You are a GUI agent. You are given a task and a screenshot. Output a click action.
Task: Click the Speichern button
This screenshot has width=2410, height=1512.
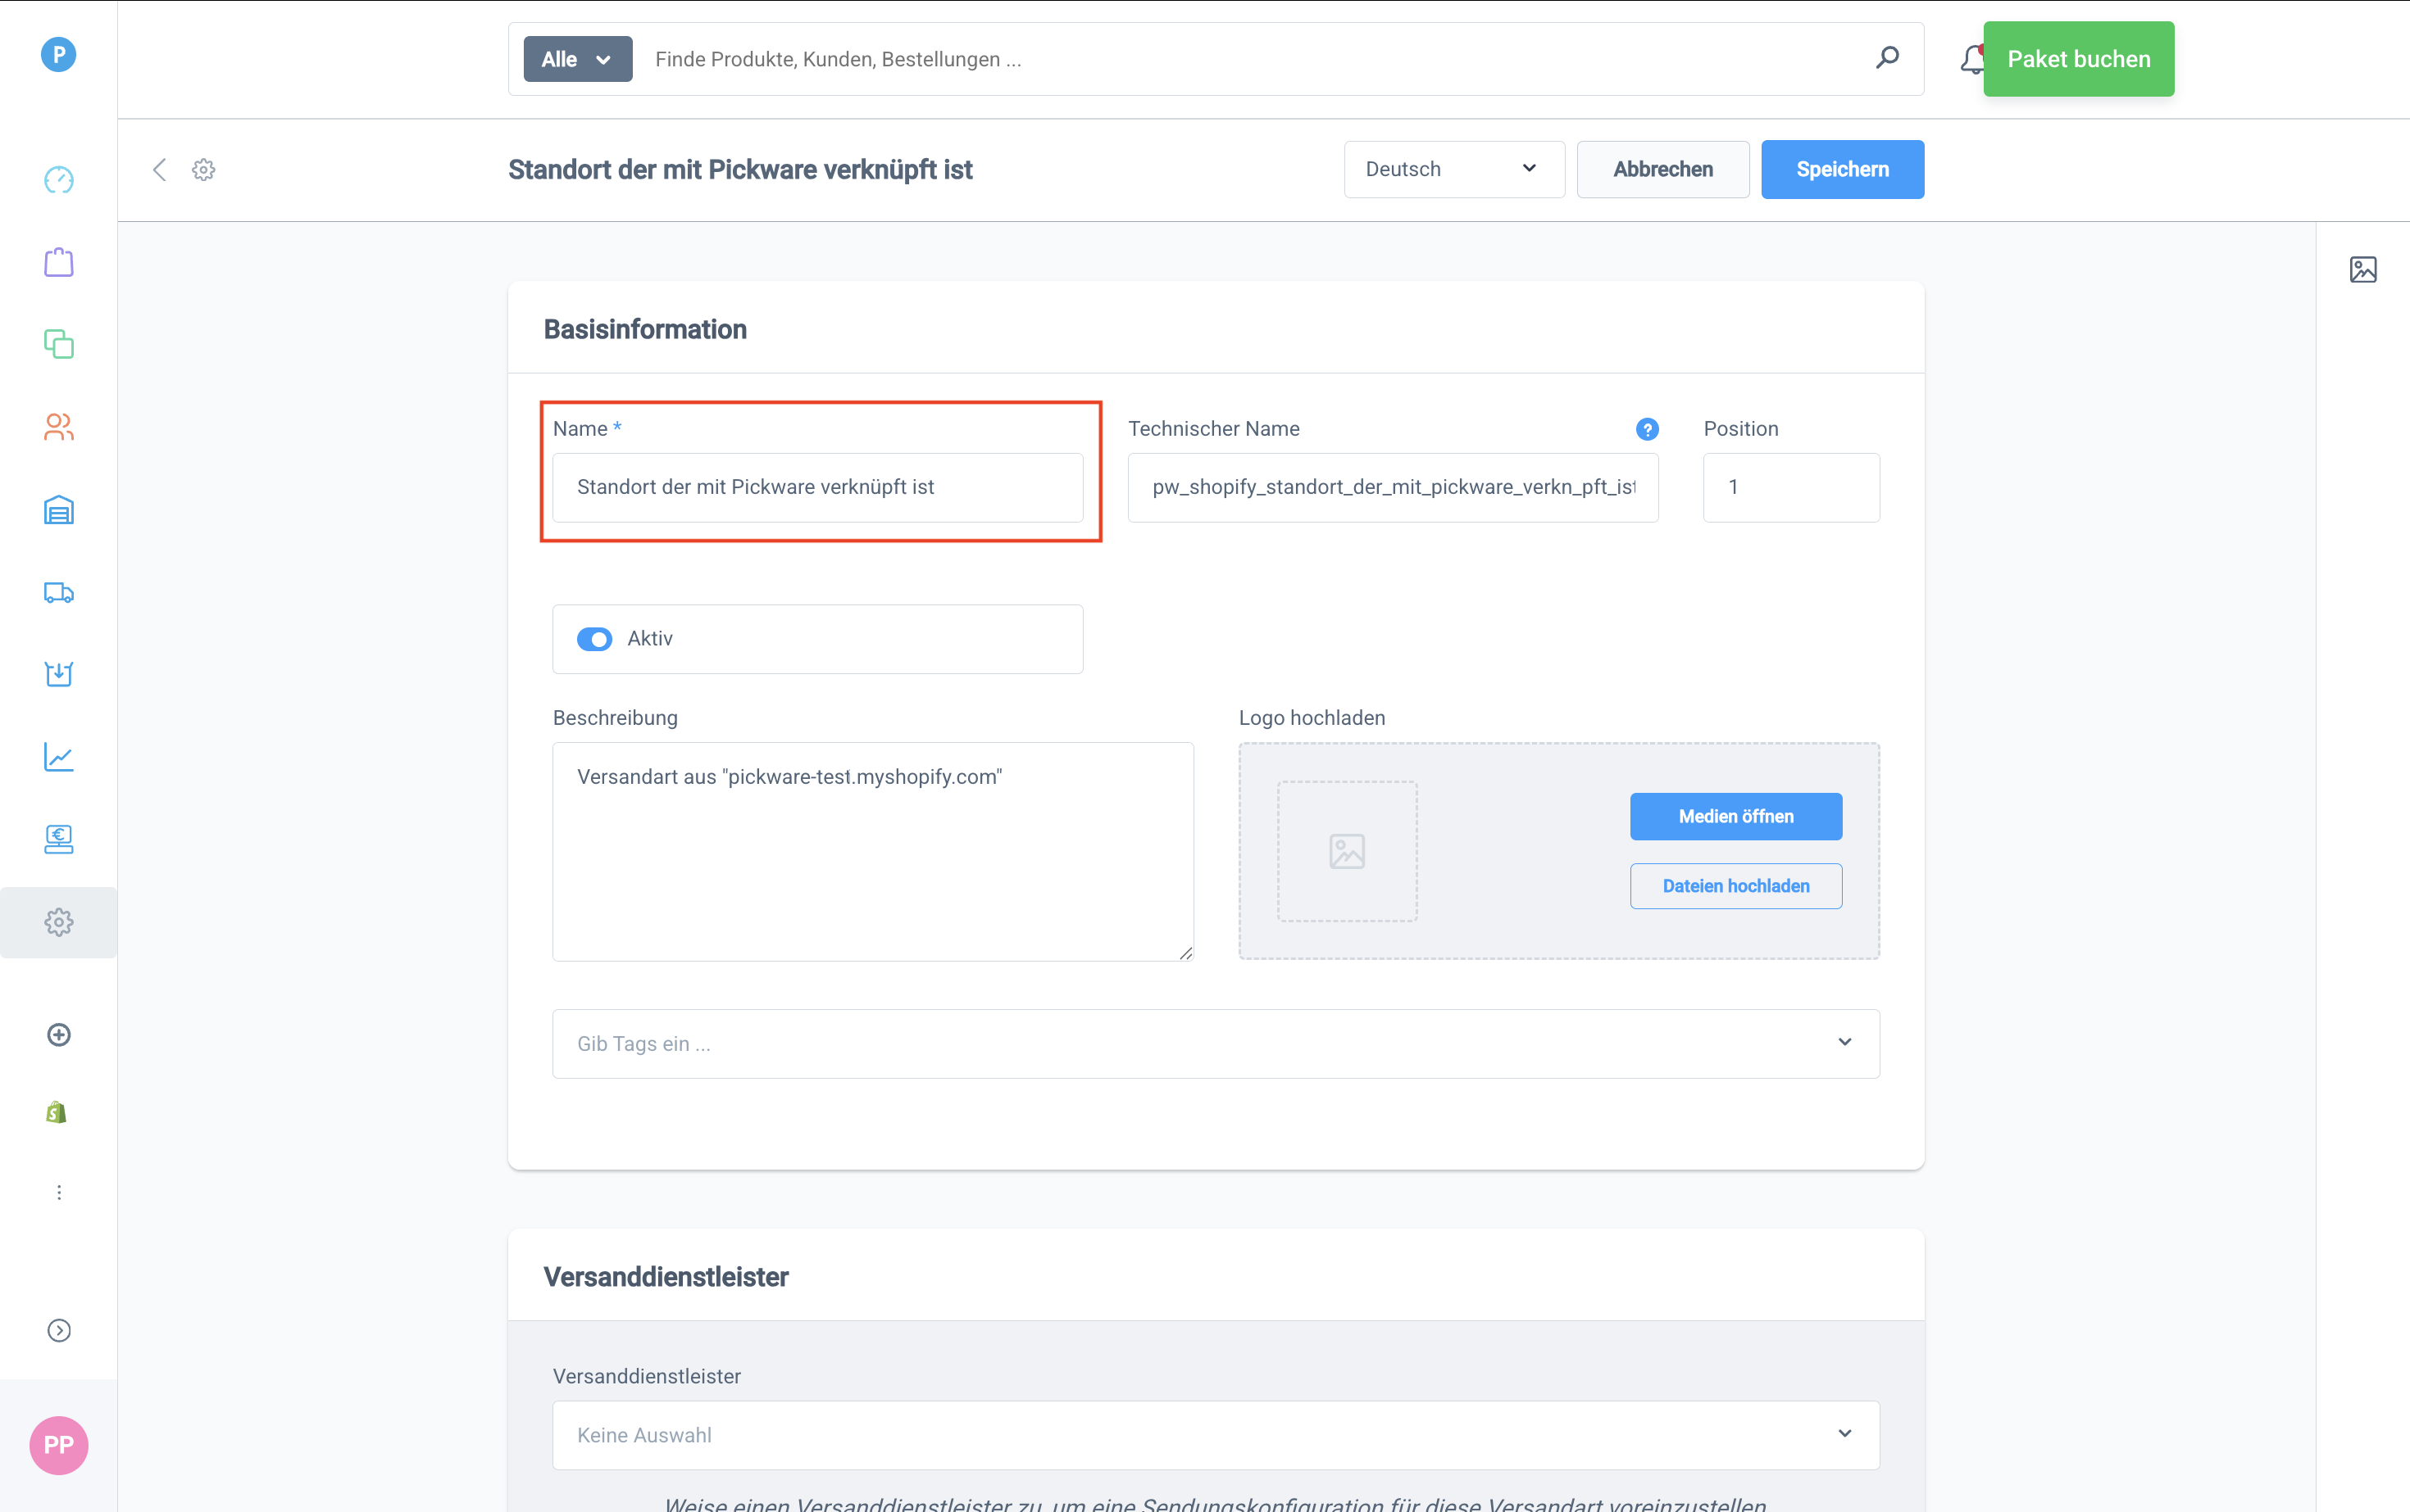click(x=1842, y=170)
